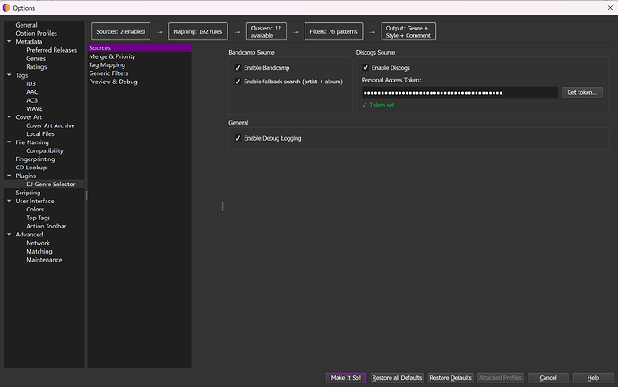Collapse the Advanced section arrow
The image size is (618, 387).
(9, 235)
